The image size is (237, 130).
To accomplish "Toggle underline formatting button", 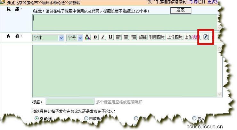I will (x=110, y=37).
